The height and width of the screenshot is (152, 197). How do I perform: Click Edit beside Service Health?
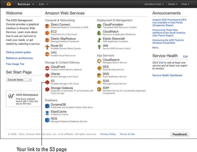coord(185,57)
